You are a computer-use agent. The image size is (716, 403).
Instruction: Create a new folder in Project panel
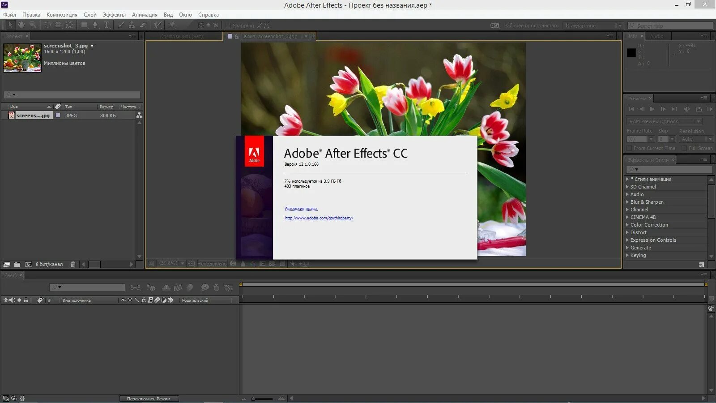coord(17,265)
